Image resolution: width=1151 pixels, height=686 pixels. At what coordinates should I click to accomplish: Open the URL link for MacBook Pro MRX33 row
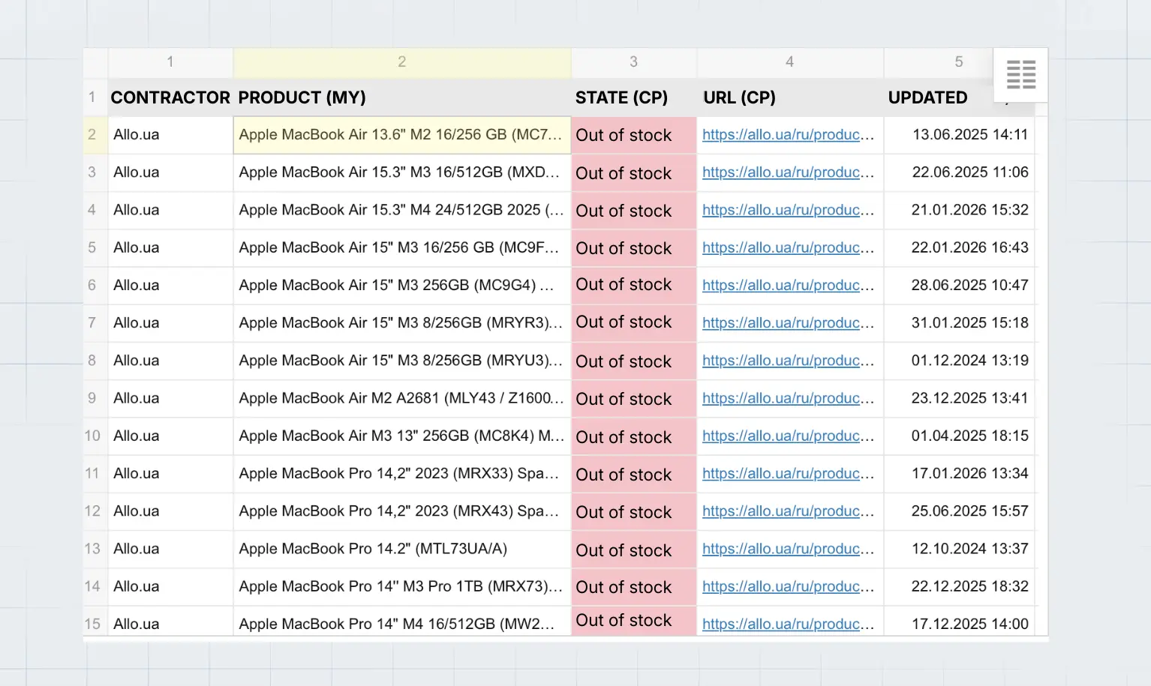coord(788,474)
